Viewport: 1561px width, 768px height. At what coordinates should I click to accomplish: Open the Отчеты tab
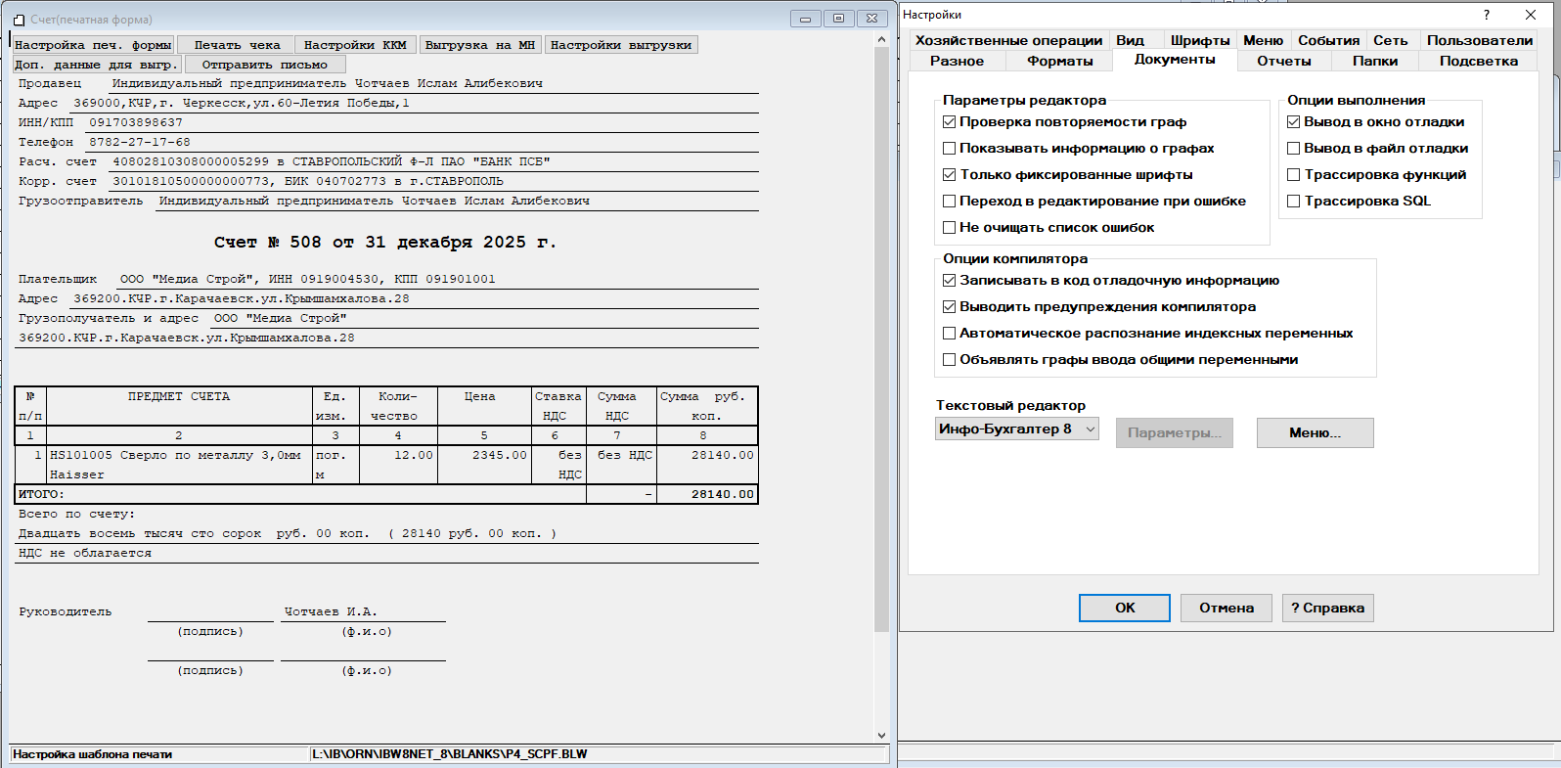pyautogui.click(x=1284, y=61)
